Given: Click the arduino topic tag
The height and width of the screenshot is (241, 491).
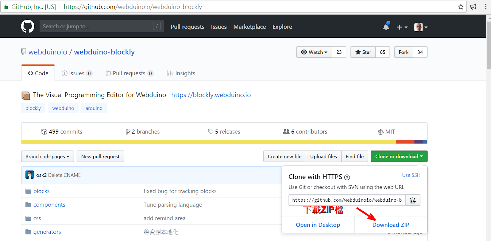Looking at the screenshot, I should point(94,108).
